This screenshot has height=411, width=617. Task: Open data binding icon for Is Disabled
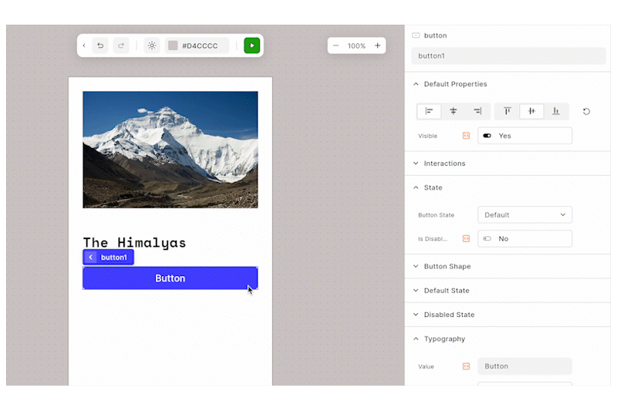[x=467, y=239]
